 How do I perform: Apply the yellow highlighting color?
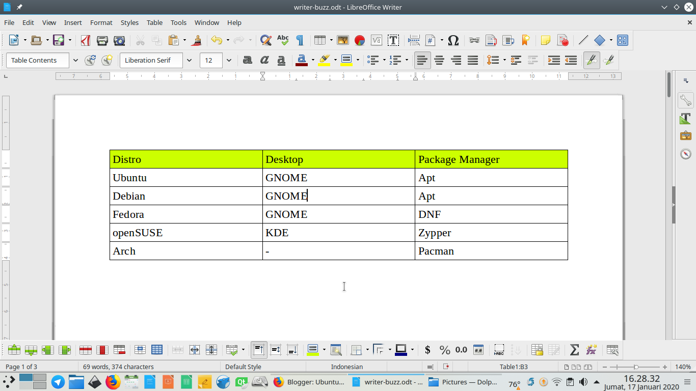click(x=324, y=60)
